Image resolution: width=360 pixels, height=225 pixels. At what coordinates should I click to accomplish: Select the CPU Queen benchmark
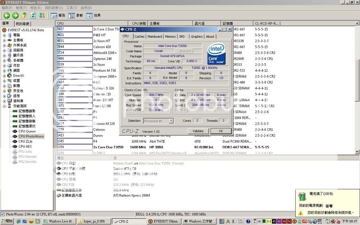coord(27,131)
